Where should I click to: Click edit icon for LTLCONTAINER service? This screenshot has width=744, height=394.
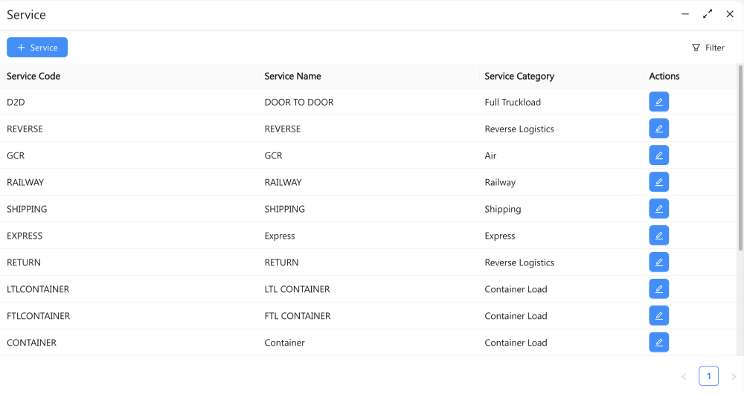[x=658, y=289]
